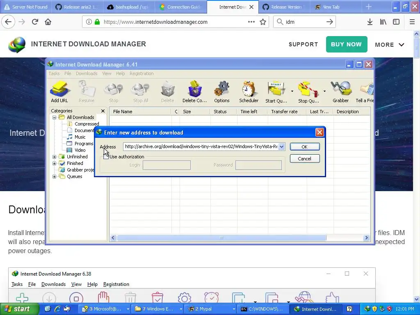The image size is (420, 315).
Task: Sort by Transfer rate column header
Action: pos(287,112)
